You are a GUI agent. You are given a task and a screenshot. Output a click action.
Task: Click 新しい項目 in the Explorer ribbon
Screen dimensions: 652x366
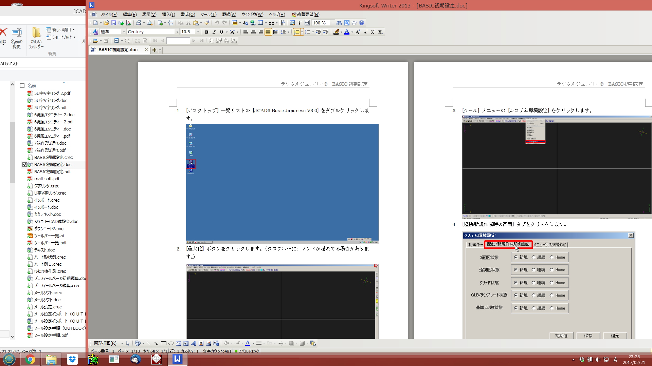[x=60, y=29]
